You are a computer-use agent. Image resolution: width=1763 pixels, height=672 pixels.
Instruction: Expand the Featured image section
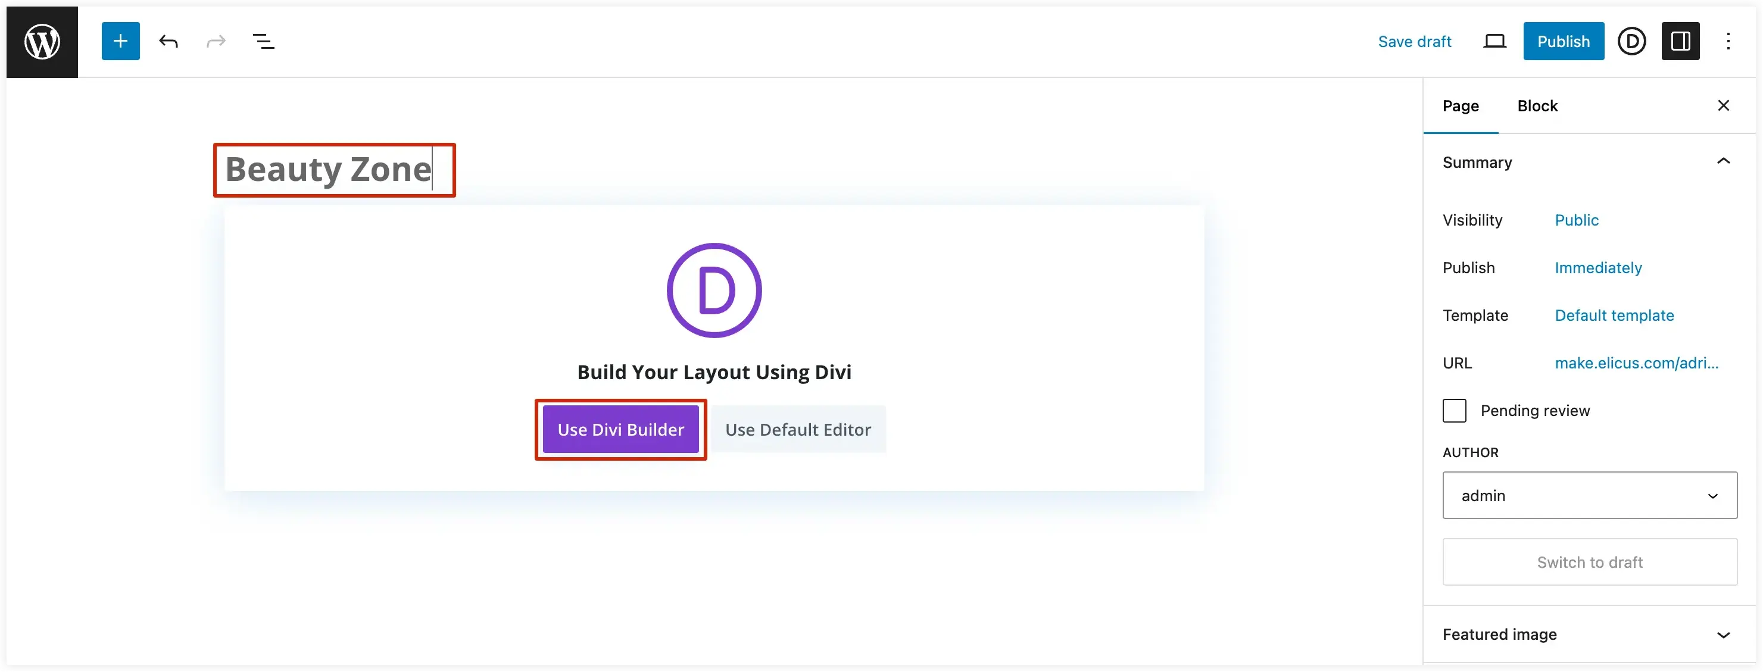click(1723, 635)
